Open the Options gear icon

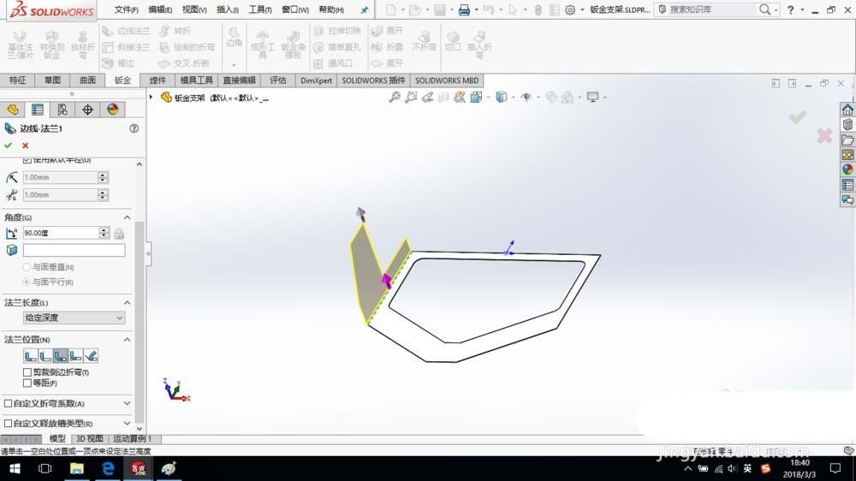(x=570, y=9)
